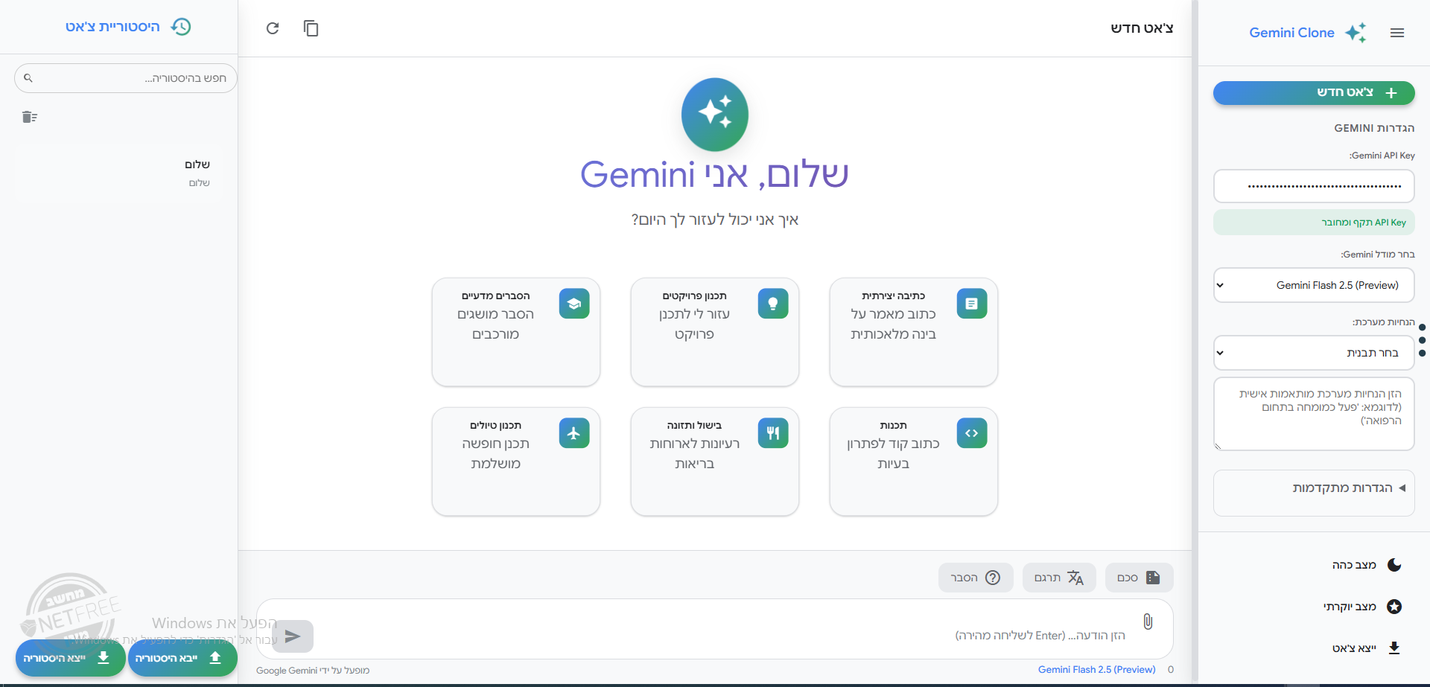
Task: Click the ייבא היסטוריה import history button
Action: click(x=182, y=658)
